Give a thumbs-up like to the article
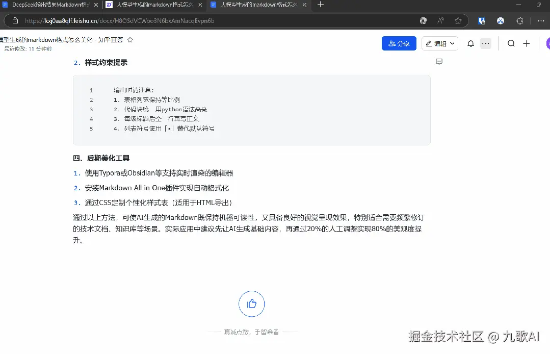The height and width of the screenshot is (354, 550). (x=251, y=304)
